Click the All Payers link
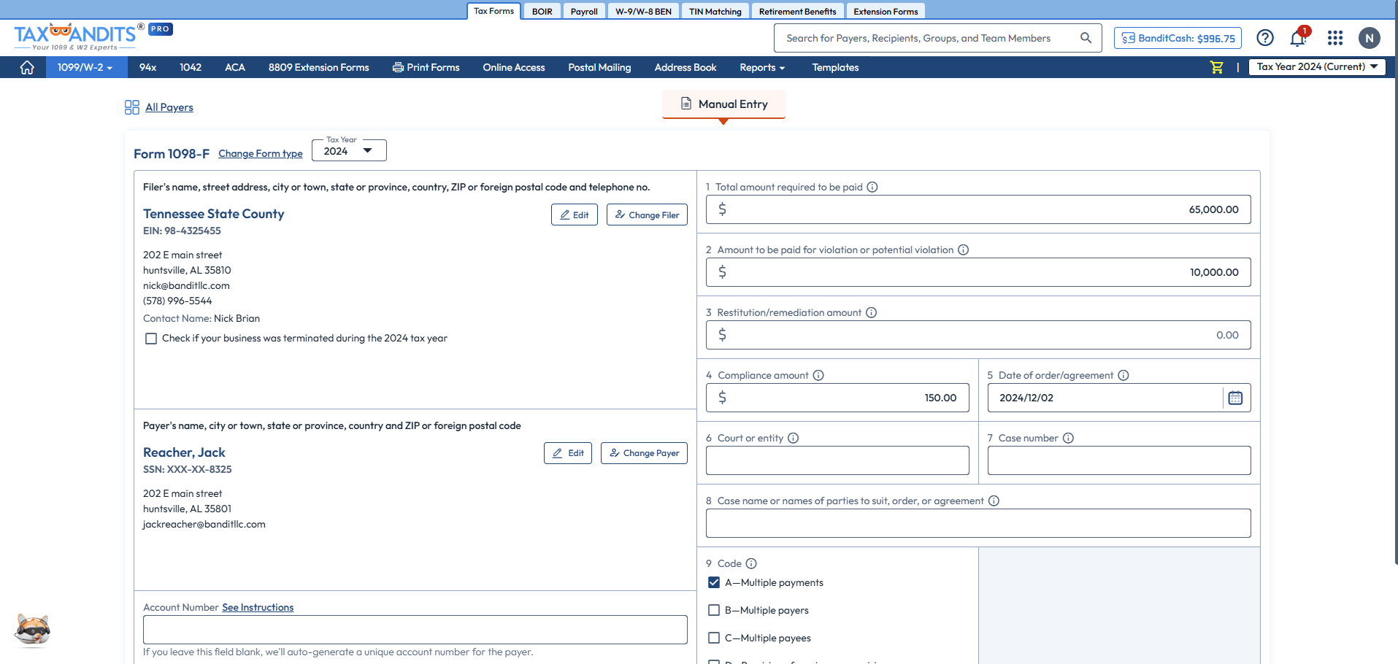 point(169,107)
